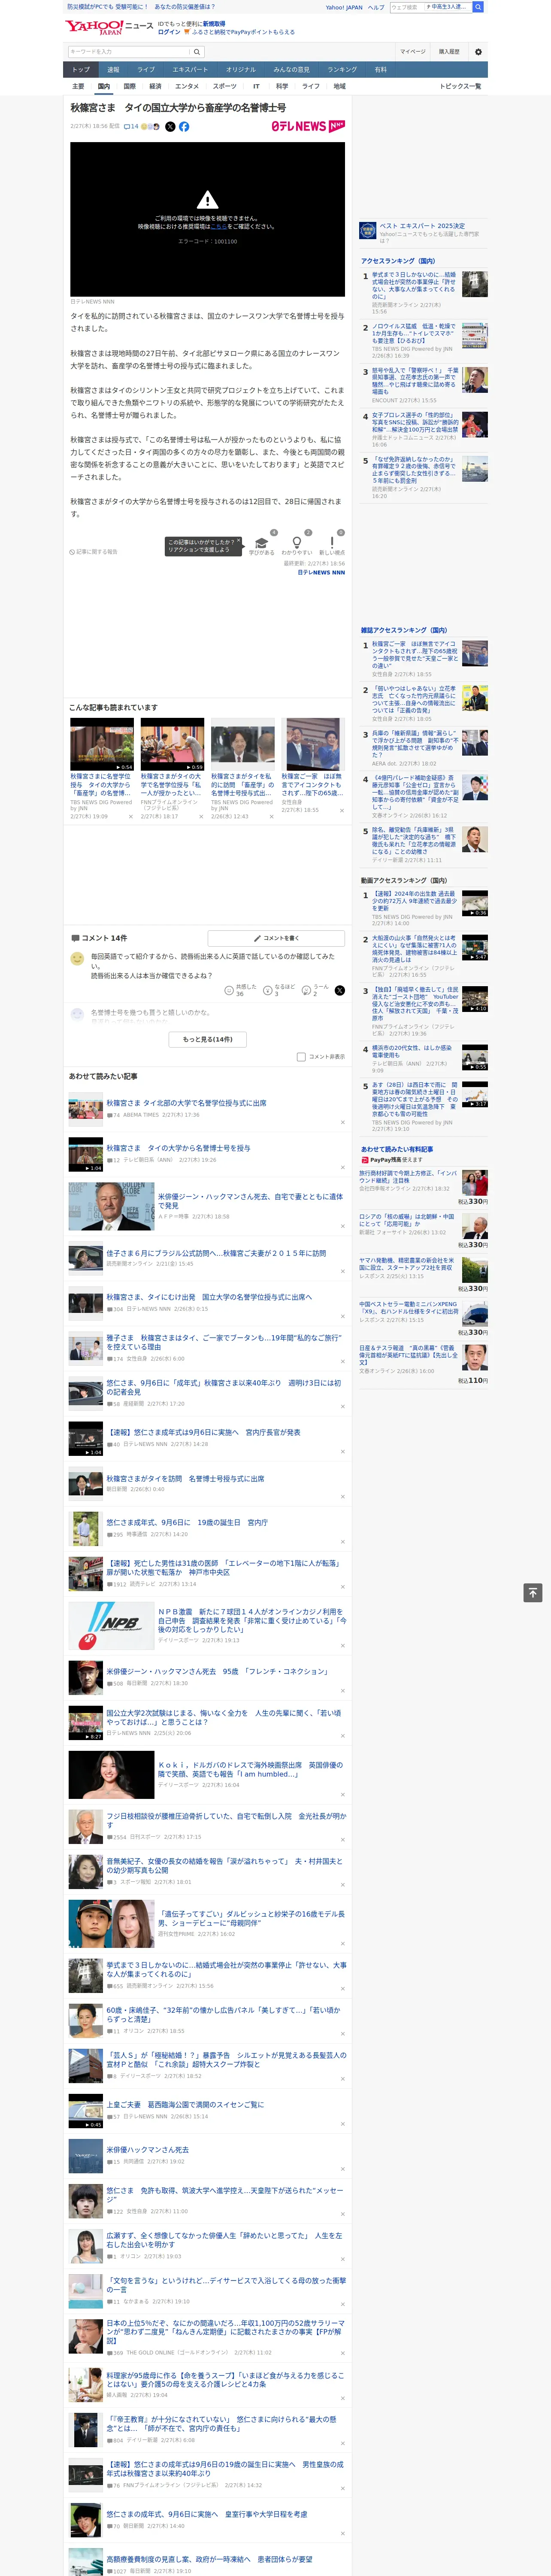Open エキスパート tab
551x2576 pixels.
[x=190, y=69]
